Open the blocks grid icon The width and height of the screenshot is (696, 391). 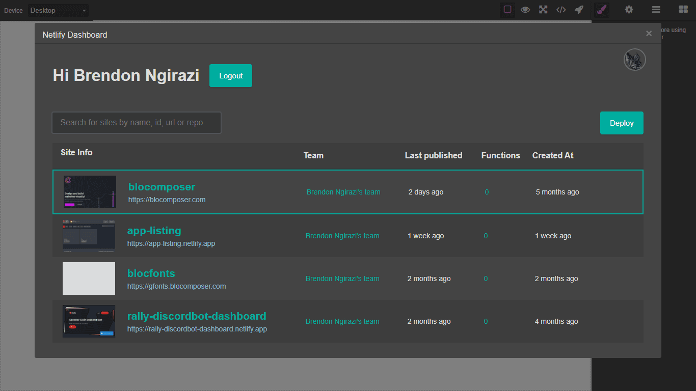[x=683, y=9]
